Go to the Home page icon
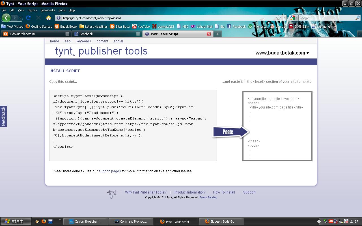The height and width of the screenshot is (226, 362). click(49, 18)
